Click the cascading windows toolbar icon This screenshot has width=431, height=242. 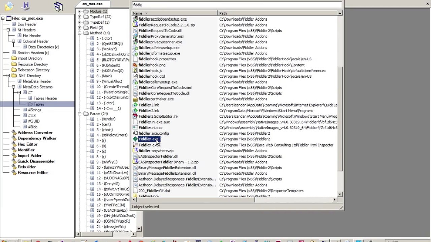coord(58,6)
